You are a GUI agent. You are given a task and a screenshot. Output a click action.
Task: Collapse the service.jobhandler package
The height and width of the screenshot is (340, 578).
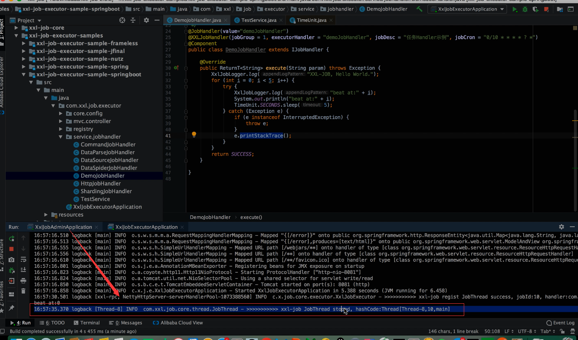[x=60, y=137]
